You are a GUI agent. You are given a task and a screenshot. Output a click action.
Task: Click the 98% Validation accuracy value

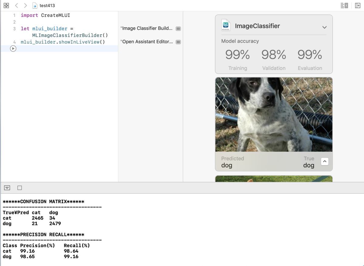coord(274,55)
